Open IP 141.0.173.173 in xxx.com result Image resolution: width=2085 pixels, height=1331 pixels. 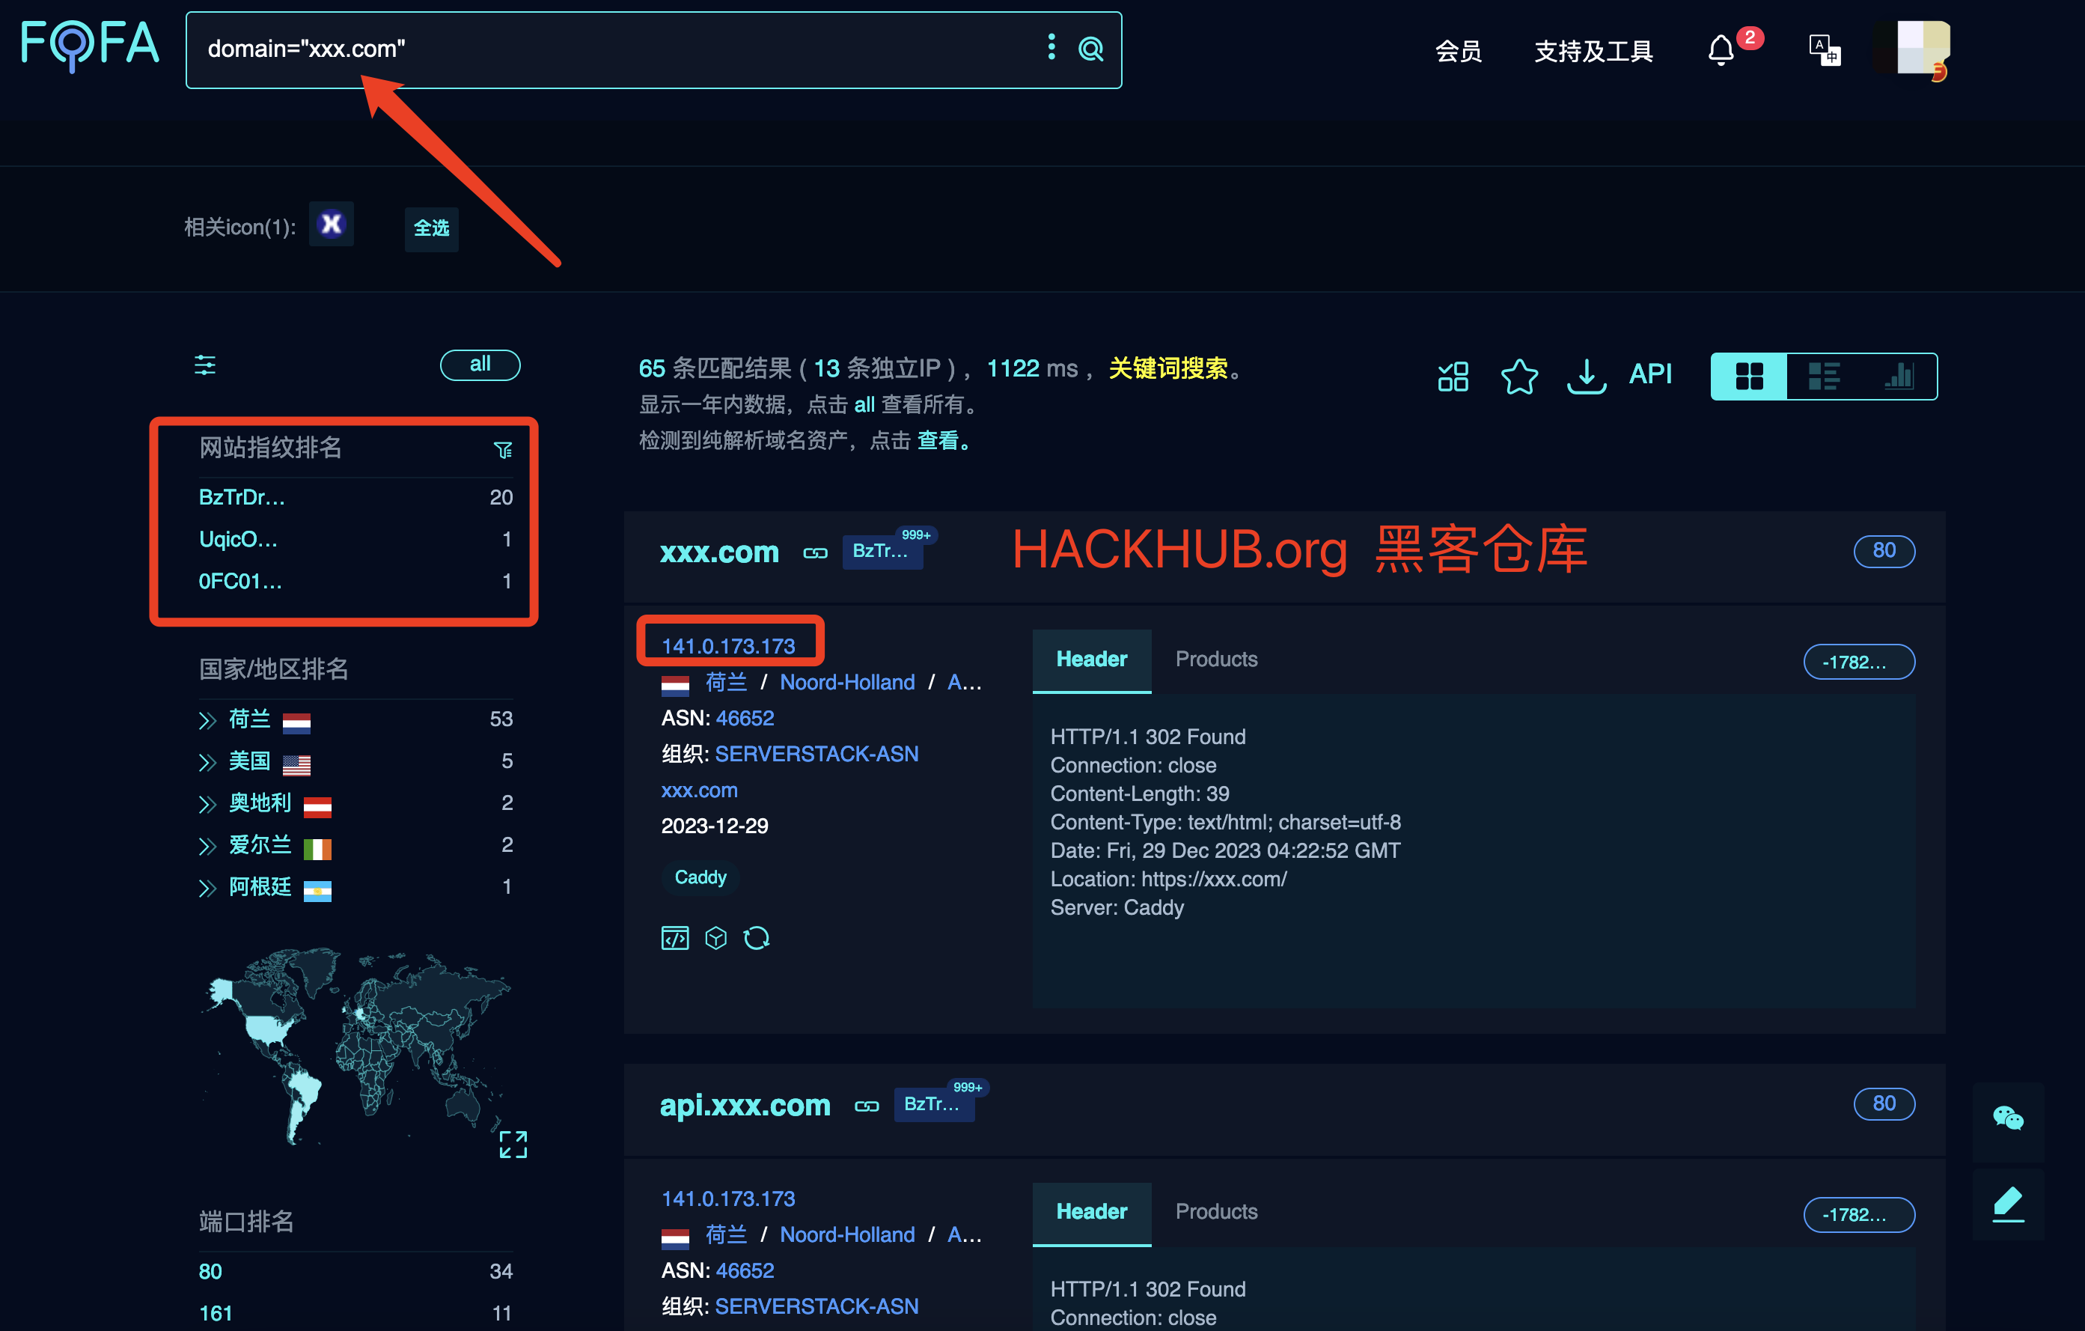point(728,646)
